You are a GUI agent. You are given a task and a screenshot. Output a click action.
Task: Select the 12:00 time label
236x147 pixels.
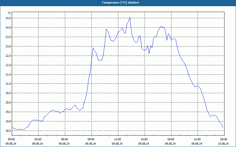click(x=118, y=139)
